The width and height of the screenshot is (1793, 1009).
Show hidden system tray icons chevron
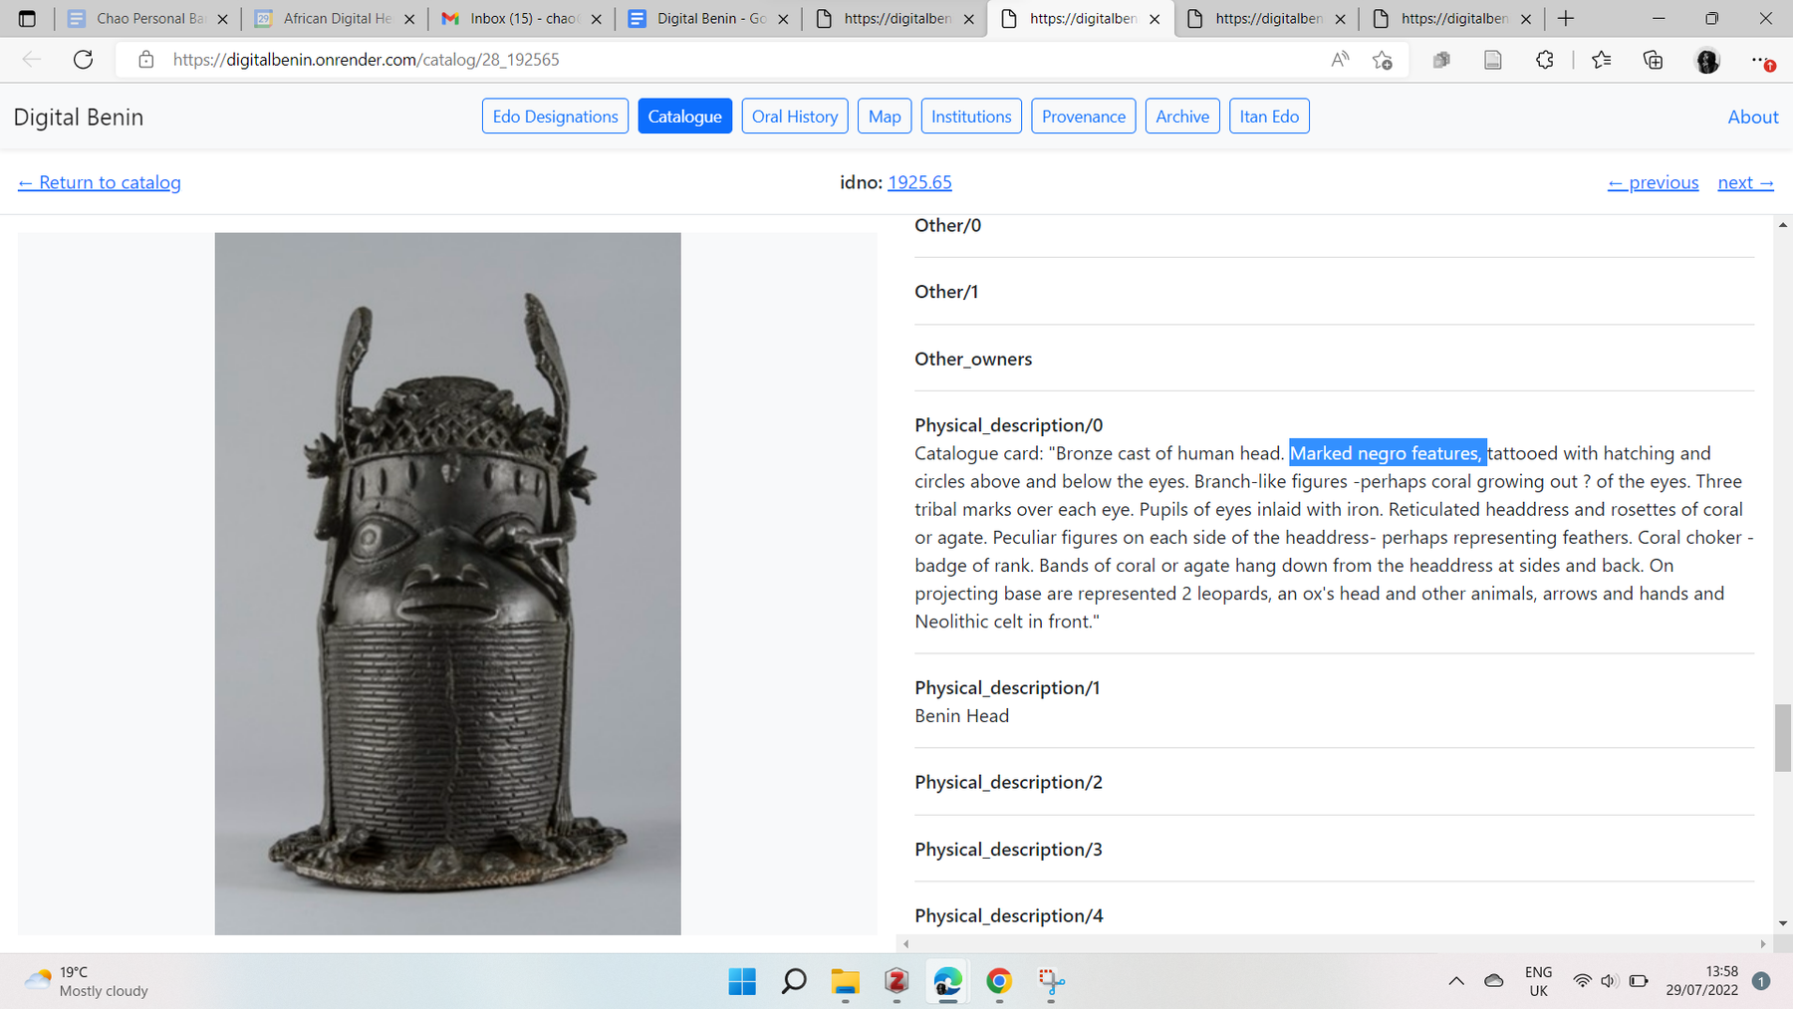pyautogui.click(x=1456, y=981)
